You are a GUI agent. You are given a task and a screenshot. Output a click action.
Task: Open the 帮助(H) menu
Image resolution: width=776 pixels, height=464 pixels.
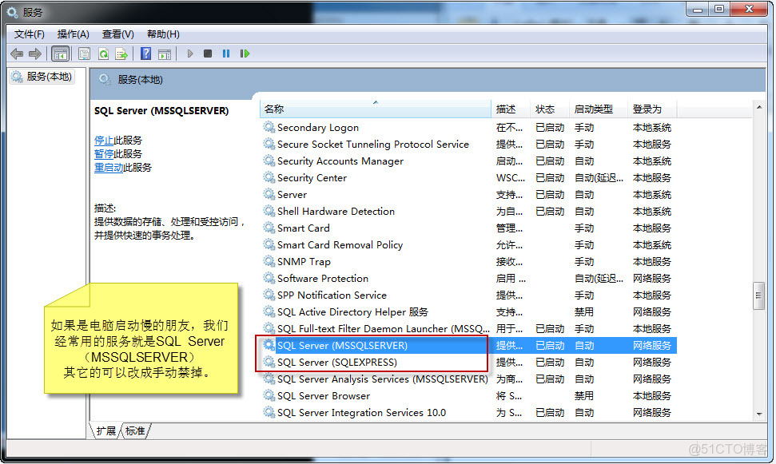[163, 34]
